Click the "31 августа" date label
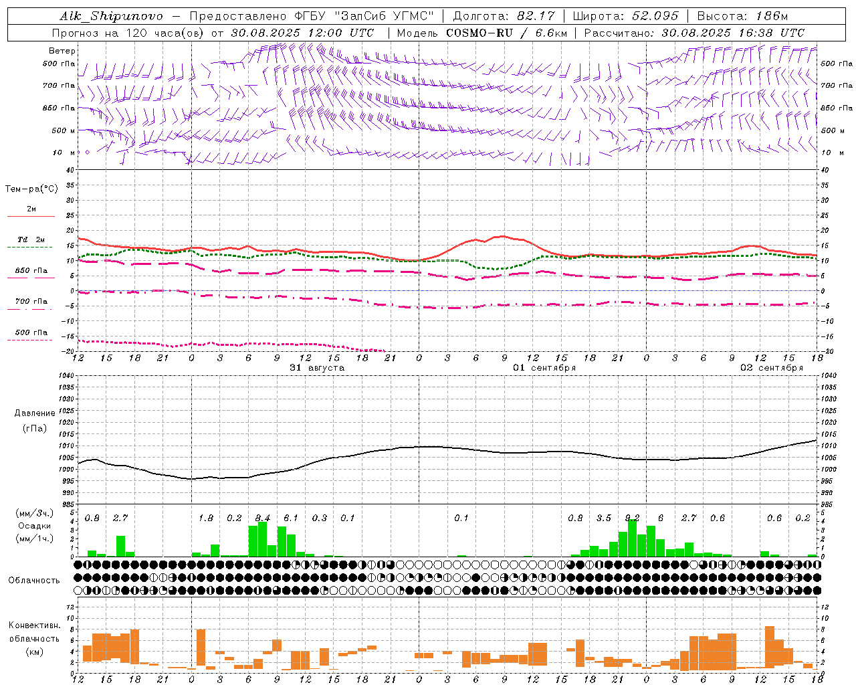 click(317, 368)
